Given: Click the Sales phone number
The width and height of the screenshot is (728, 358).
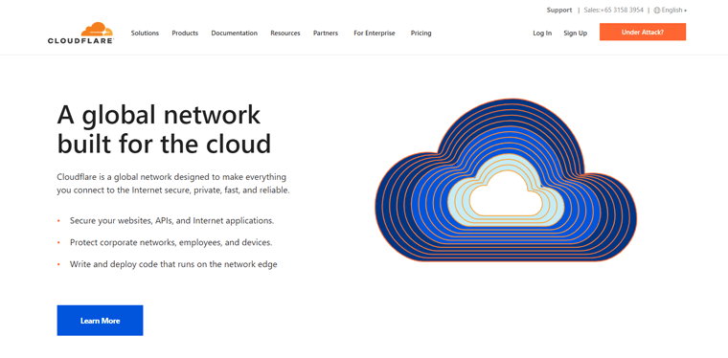Looking at the screenshot, I should click(x=613, y=11).
